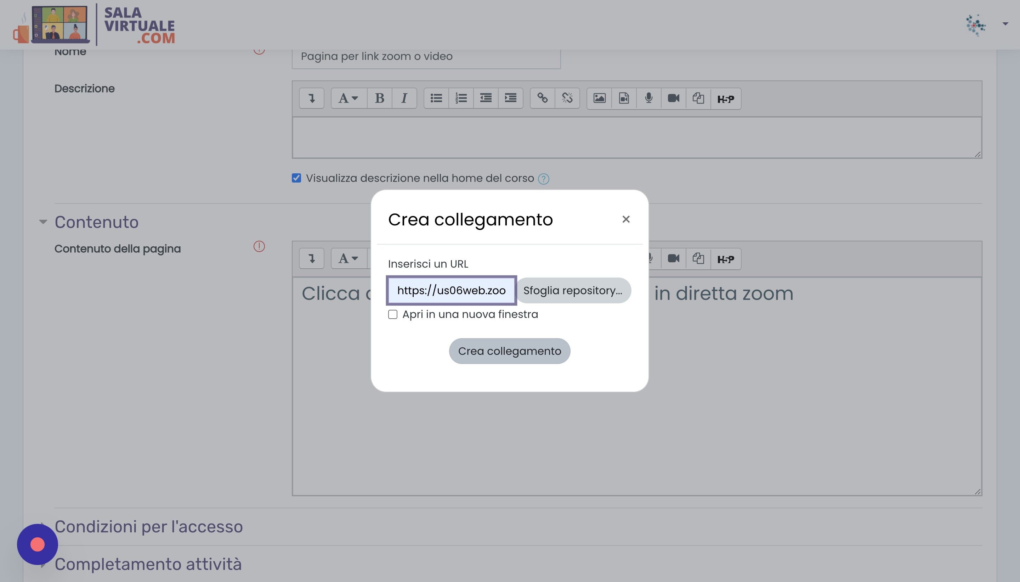Screen dimensions: 1020x582
Task: Click unlink icon in Descrizione editor
Action: point(567,98)
